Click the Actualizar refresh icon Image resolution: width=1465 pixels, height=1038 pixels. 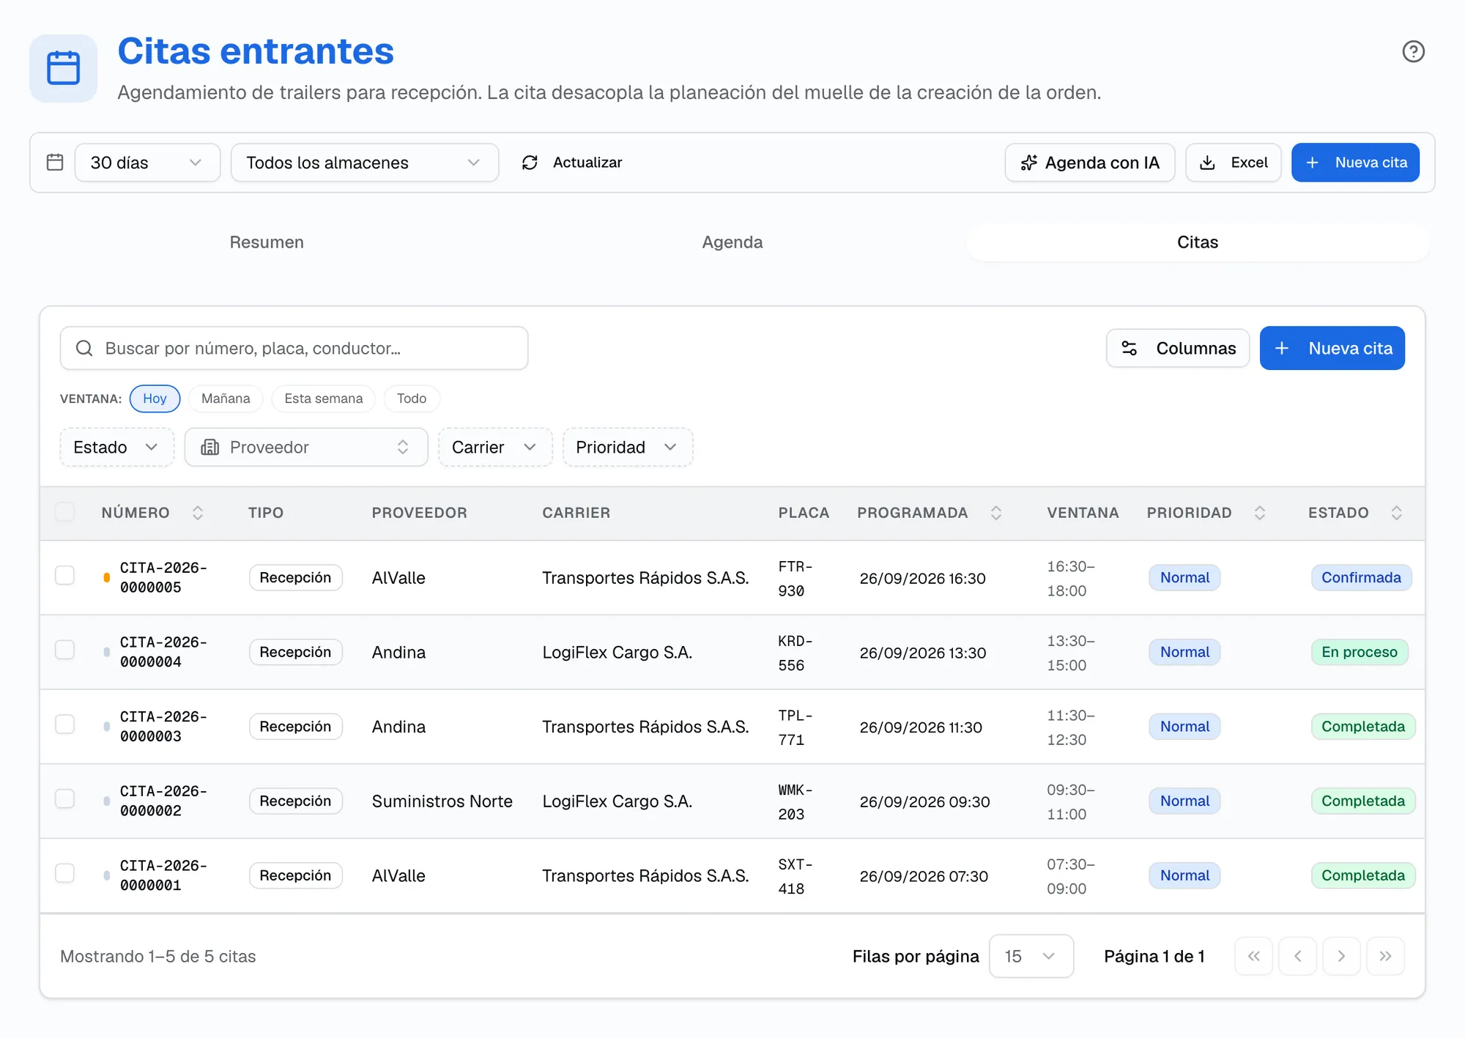pyautogui.click(x=530, y=163)
